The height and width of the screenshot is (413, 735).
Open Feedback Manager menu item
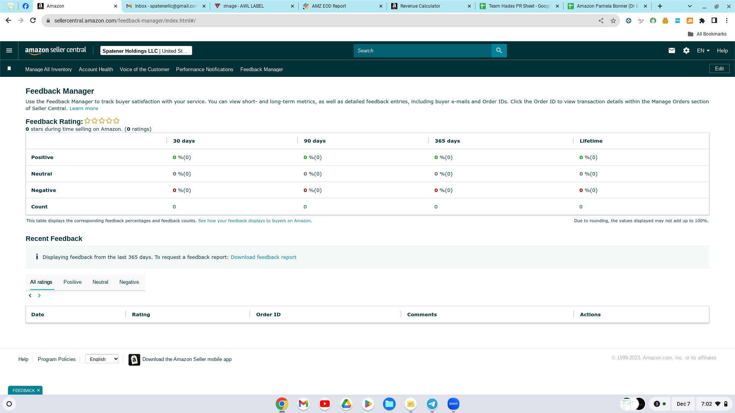click(x=261, y=69)
